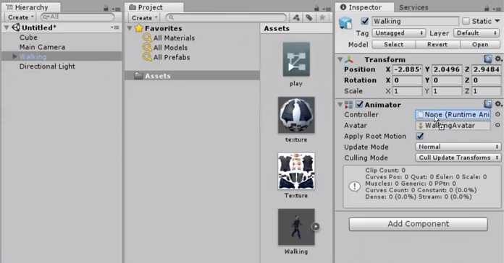Open the Project Create dropdown
Image resolution: width=504 pixels, height=263 pixels.
coord(144,17)
